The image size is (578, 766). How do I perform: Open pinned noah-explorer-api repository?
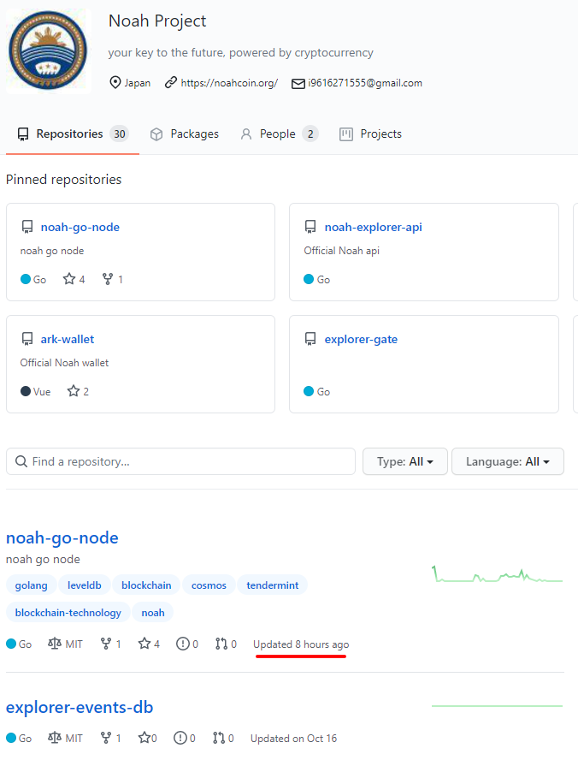point(373,227)
